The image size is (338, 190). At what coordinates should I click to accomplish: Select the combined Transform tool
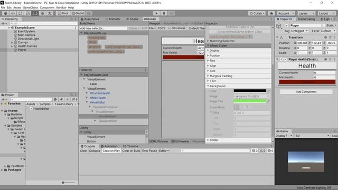click(x=42, y=13)
